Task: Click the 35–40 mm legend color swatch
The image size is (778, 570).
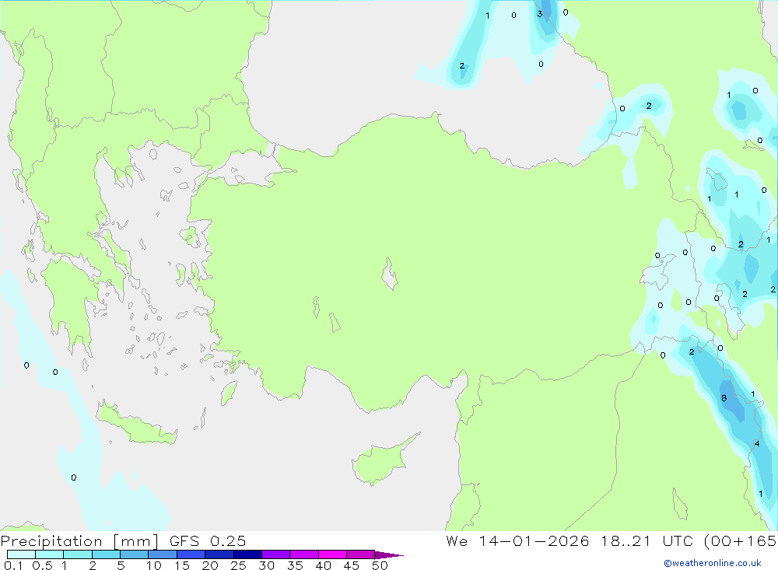Action: click(304, 554)
